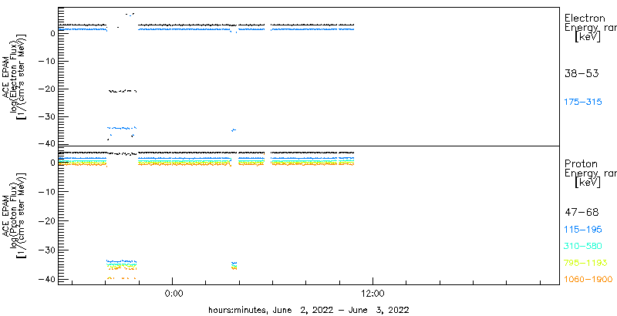Click the log(Proton Flux) y-axis title
Screen dimensions: 617x316
click(x=13, y=217)
